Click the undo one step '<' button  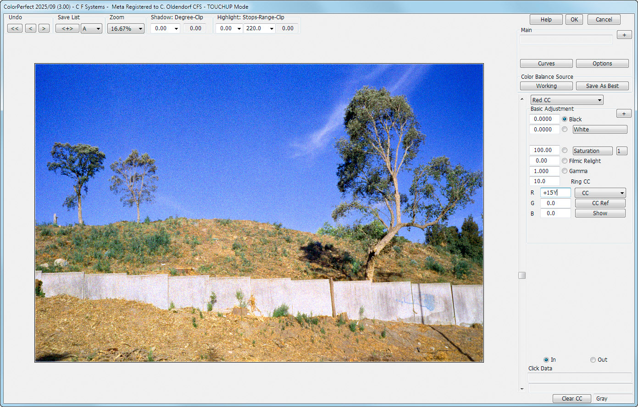[x=31, y=28]
